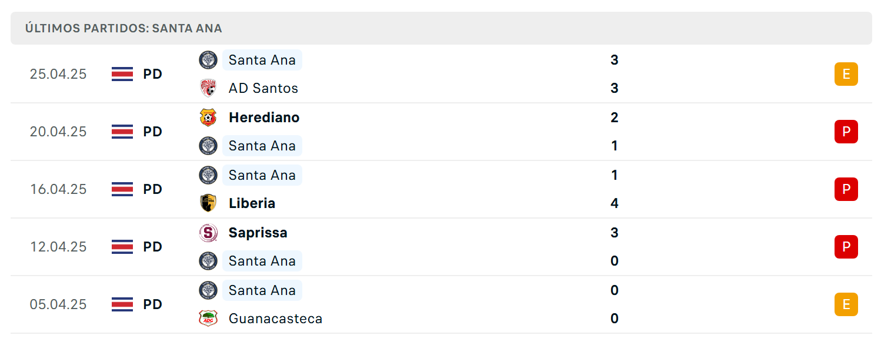This screenshot has height=342, width=881.
Task: Open the Guanacasteca team link
Action: (275, 318)
